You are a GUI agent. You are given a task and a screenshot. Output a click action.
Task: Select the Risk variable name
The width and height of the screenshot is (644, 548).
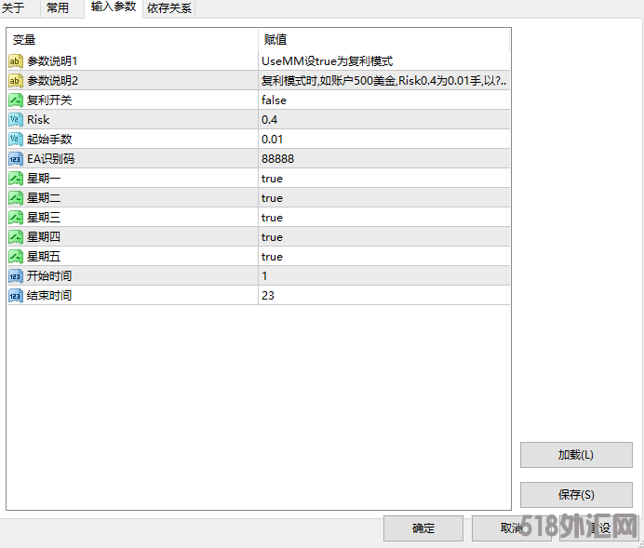[38, 119]
